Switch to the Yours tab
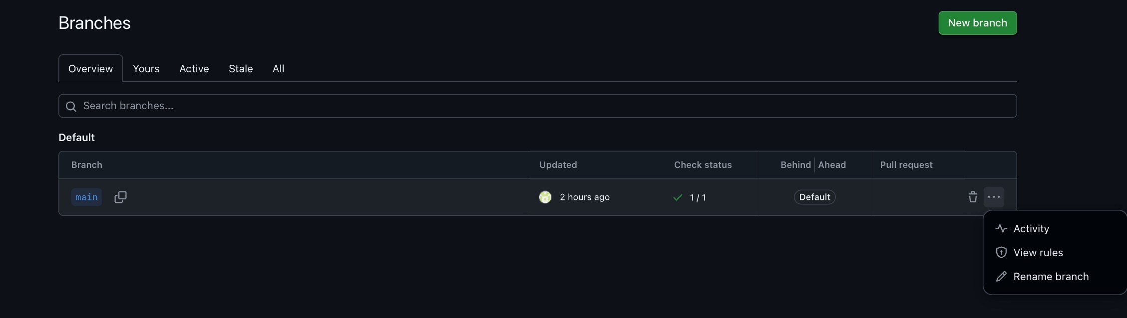 146,69
